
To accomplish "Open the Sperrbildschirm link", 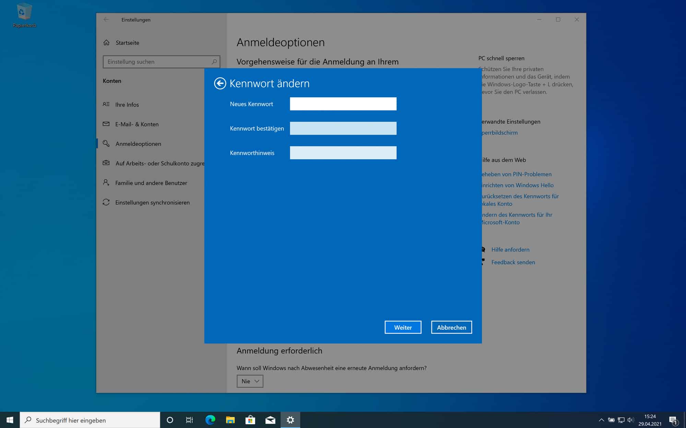I will 499,133.
